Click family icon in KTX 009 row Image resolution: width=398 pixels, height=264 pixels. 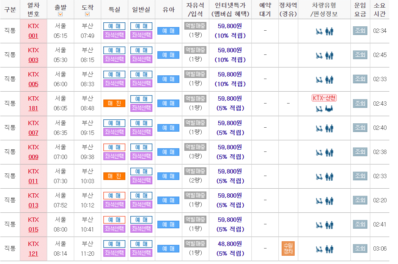click(x=329, y=153)
